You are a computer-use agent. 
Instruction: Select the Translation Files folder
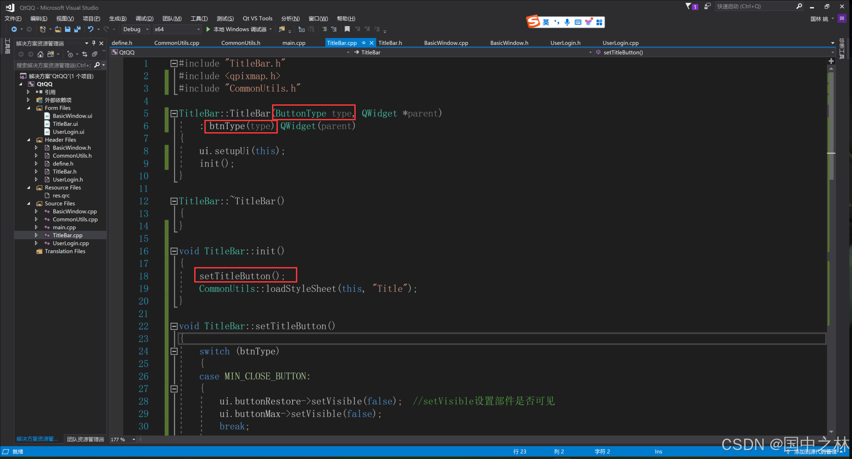coord(65,251)
